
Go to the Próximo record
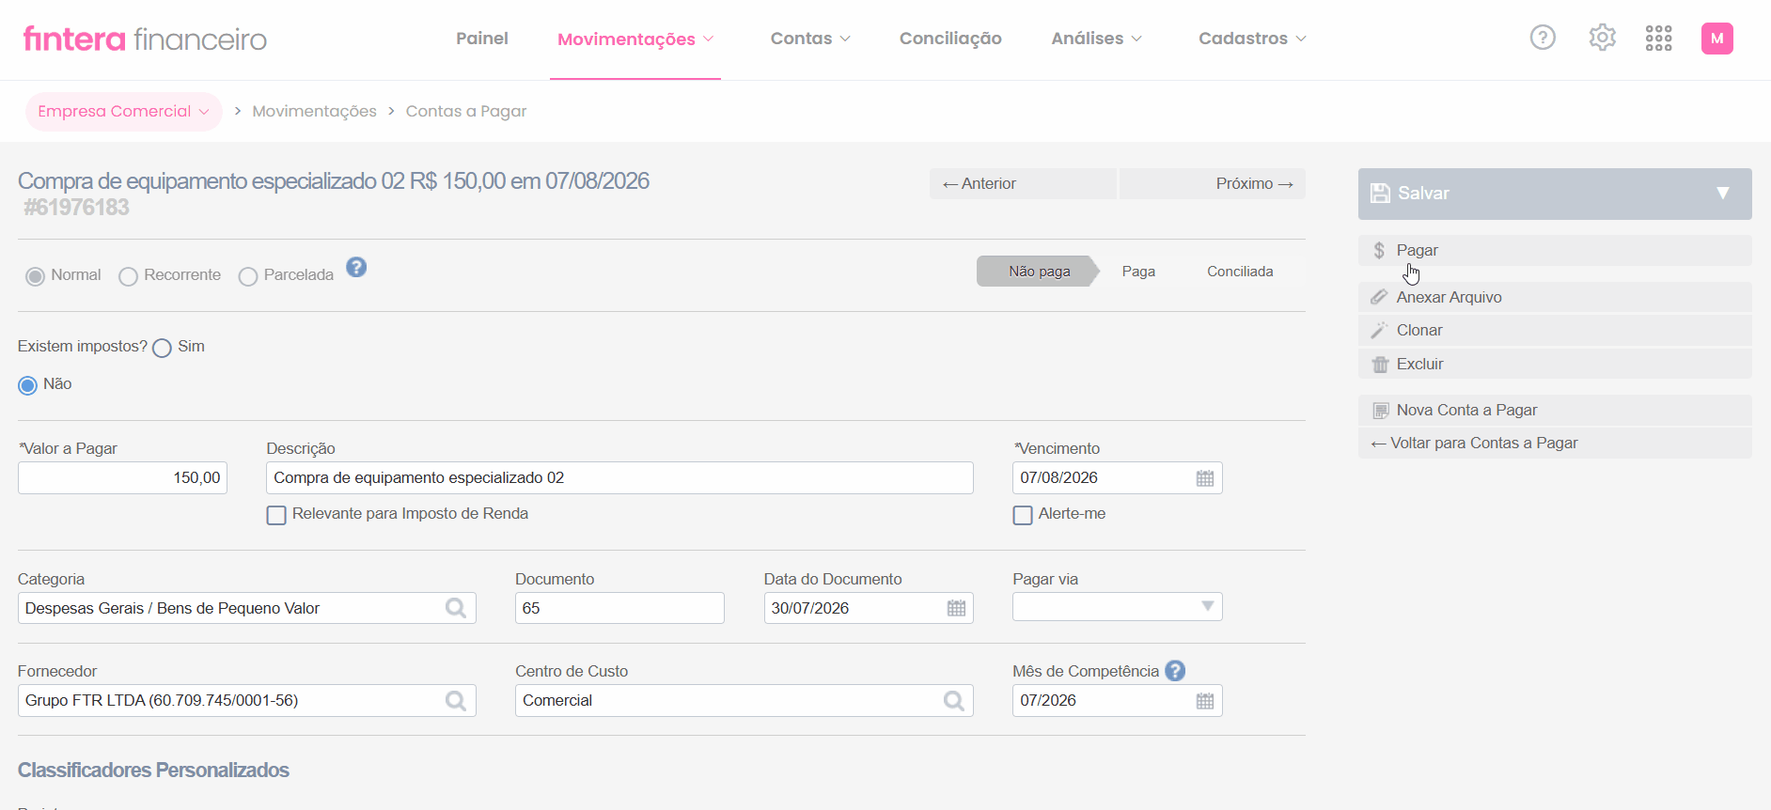[x=1212, y=183]
